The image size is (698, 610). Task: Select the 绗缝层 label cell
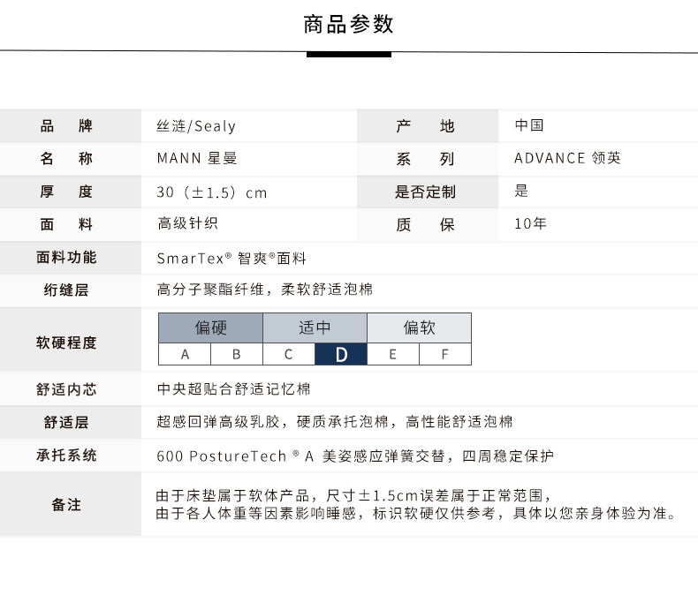[x=71, y=290]
